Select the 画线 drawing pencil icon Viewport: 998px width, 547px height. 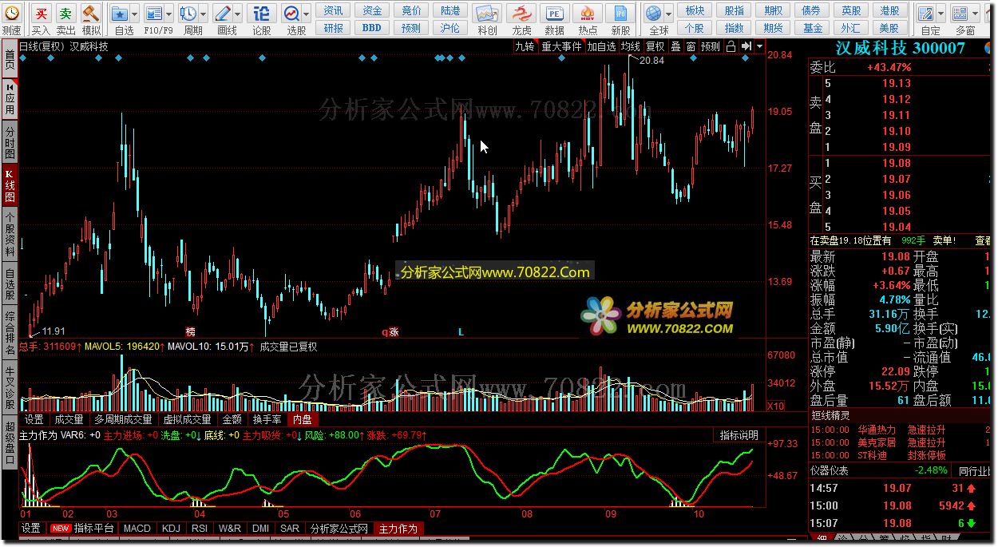click(x=224, y=14)
